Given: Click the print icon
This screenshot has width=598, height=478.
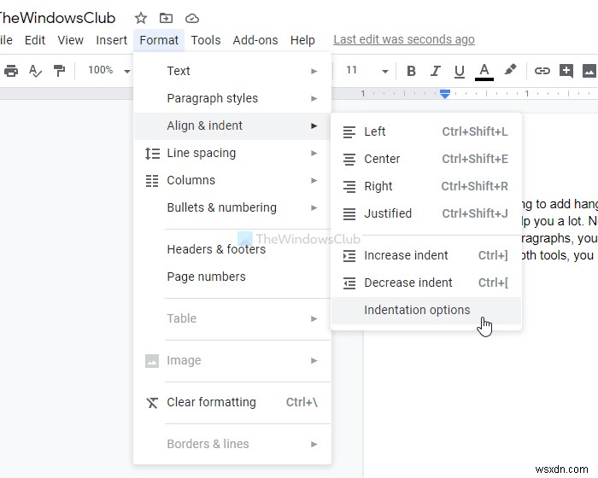Looking at the screenshot, I should (11, 71).
